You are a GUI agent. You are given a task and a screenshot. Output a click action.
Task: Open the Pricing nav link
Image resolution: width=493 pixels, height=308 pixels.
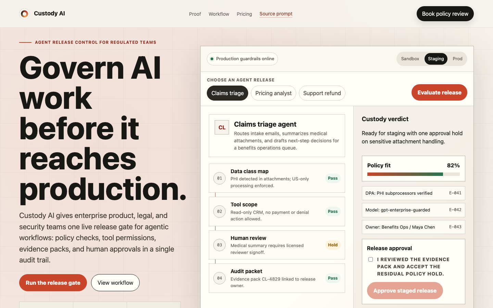coord(244,14)
